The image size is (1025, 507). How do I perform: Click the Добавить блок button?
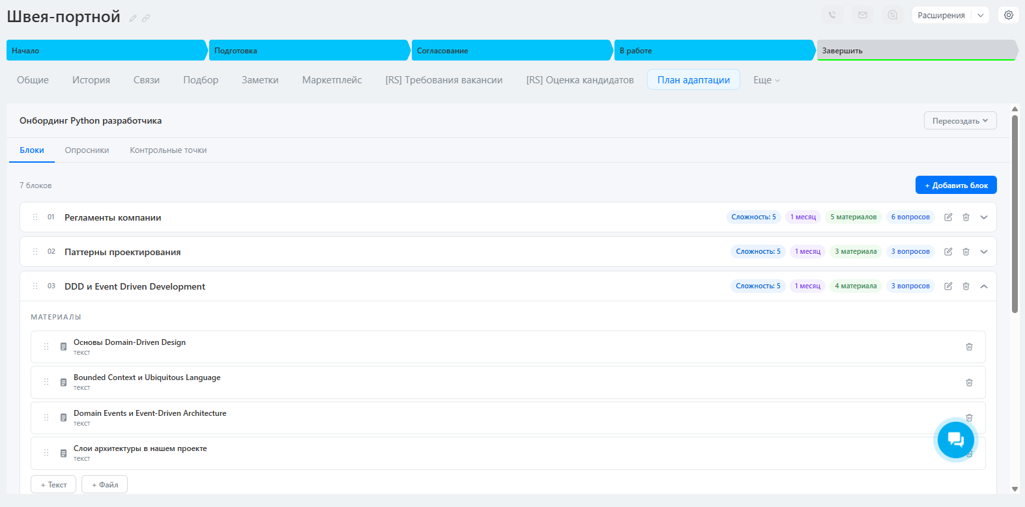tap(955, 185)
